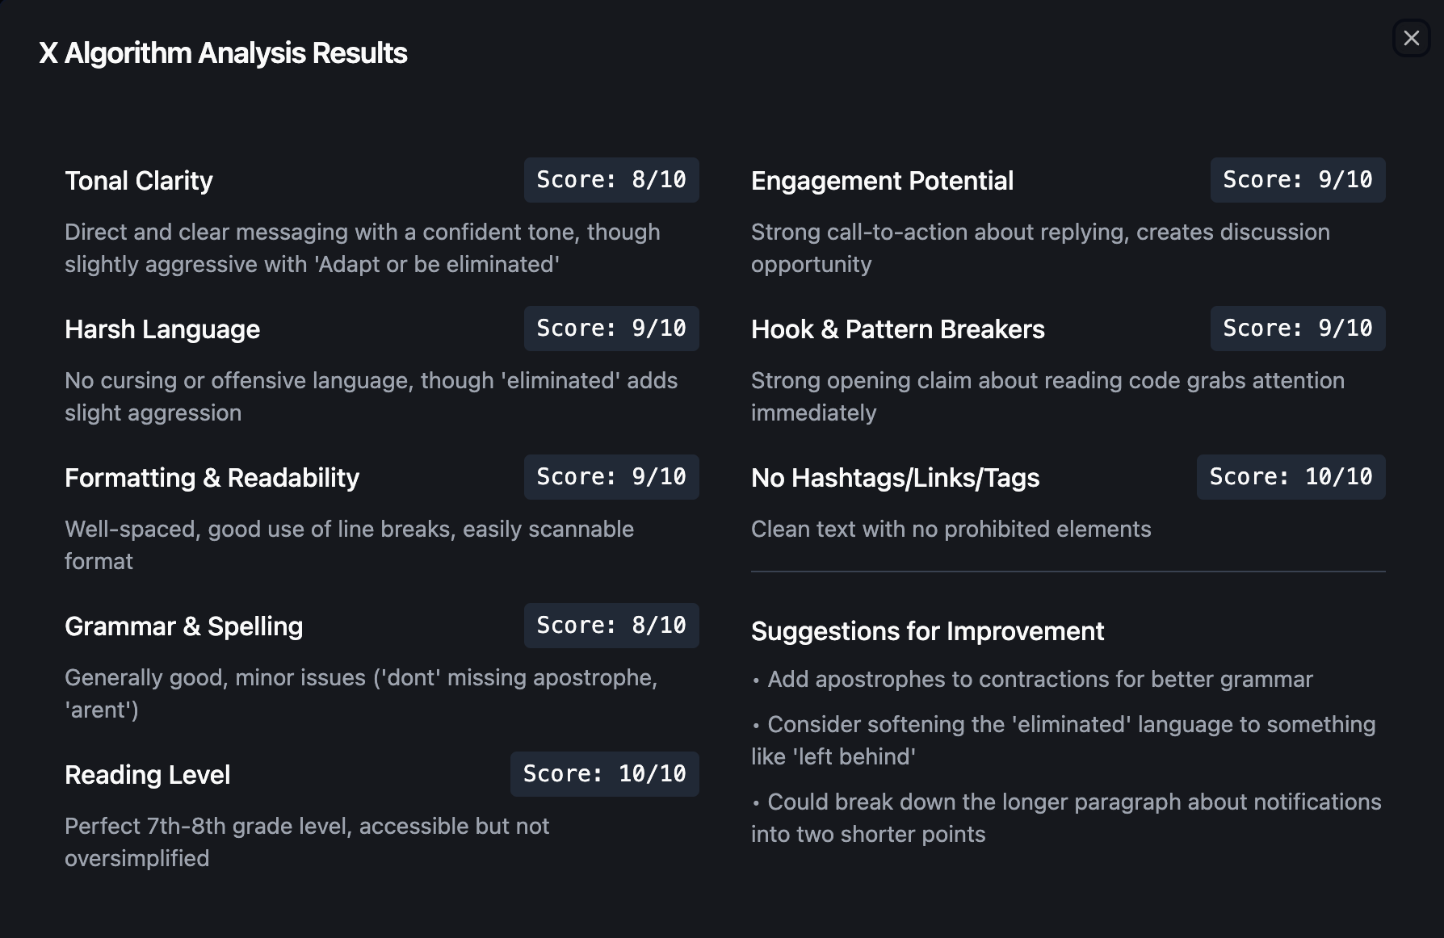Image resolution: width=1444 pixels, height=938 pixels.
Task: Click the 'Add apostrophes to contractions' suggestion
Action: 1039,680
